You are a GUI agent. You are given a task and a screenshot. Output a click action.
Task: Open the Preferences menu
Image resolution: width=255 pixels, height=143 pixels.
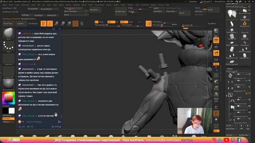tap(100, 5)
